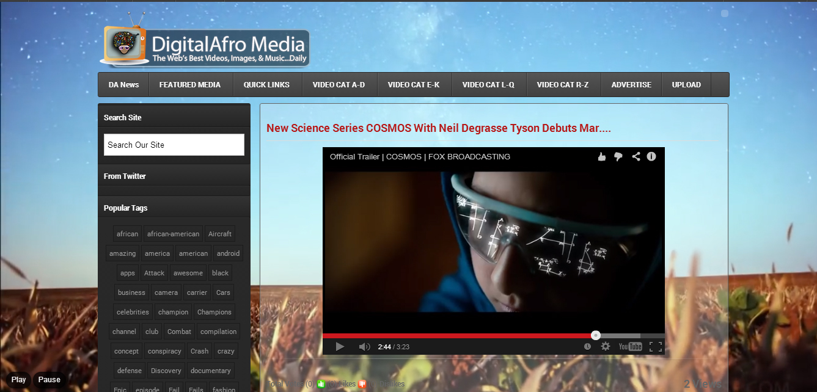Open video player settings gear
This screenshot has width=817, height=392.
pos(606,346)
